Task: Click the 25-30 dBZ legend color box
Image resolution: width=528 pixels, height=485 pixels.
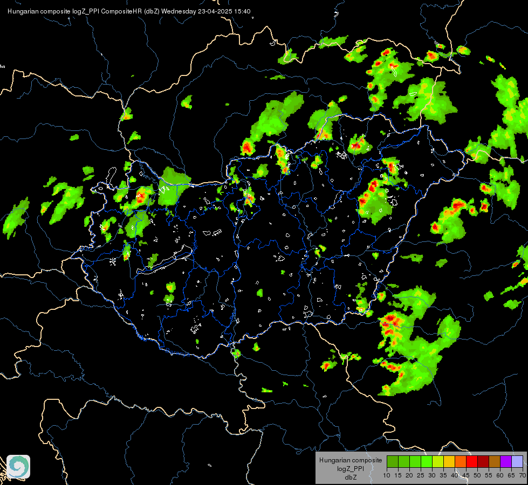Action: [426, 461]
